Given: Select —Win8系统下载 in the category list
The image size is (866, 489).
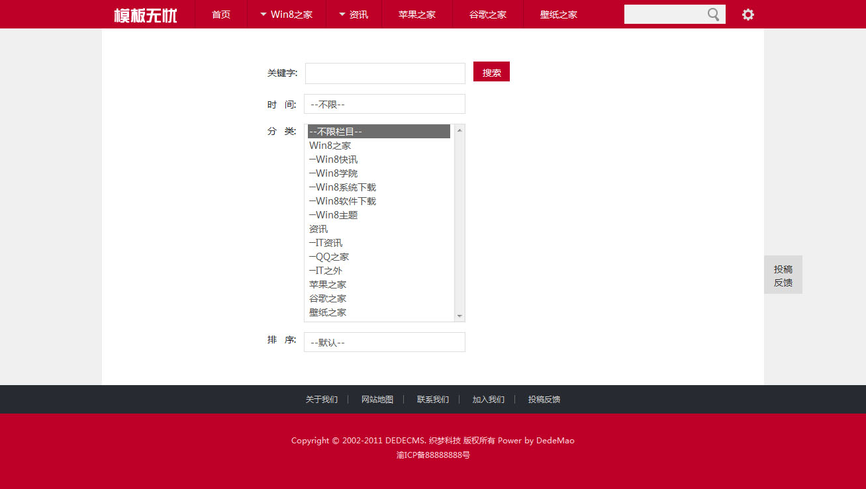Looking at the screenshot, I should [343, 187].
